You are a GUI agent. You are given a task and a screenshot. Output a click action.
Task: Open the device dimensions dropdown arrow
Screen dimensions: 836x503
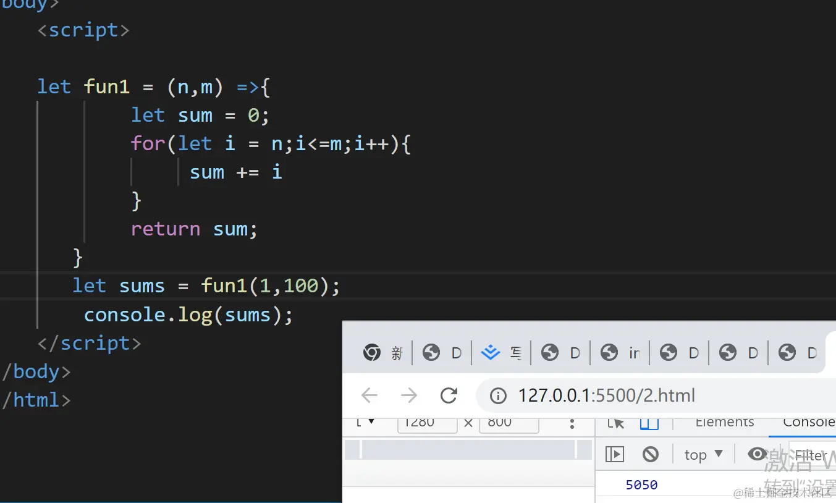click(371, 422)
